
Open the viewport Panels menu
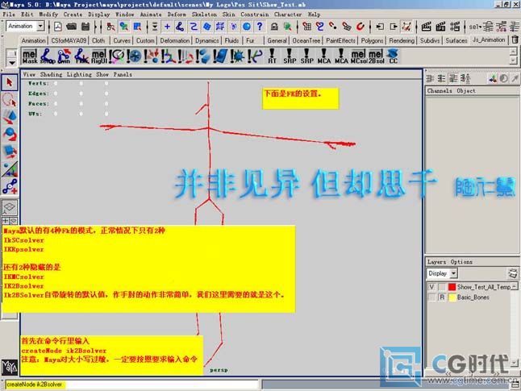pyautogui.click(x=123, y=74)
